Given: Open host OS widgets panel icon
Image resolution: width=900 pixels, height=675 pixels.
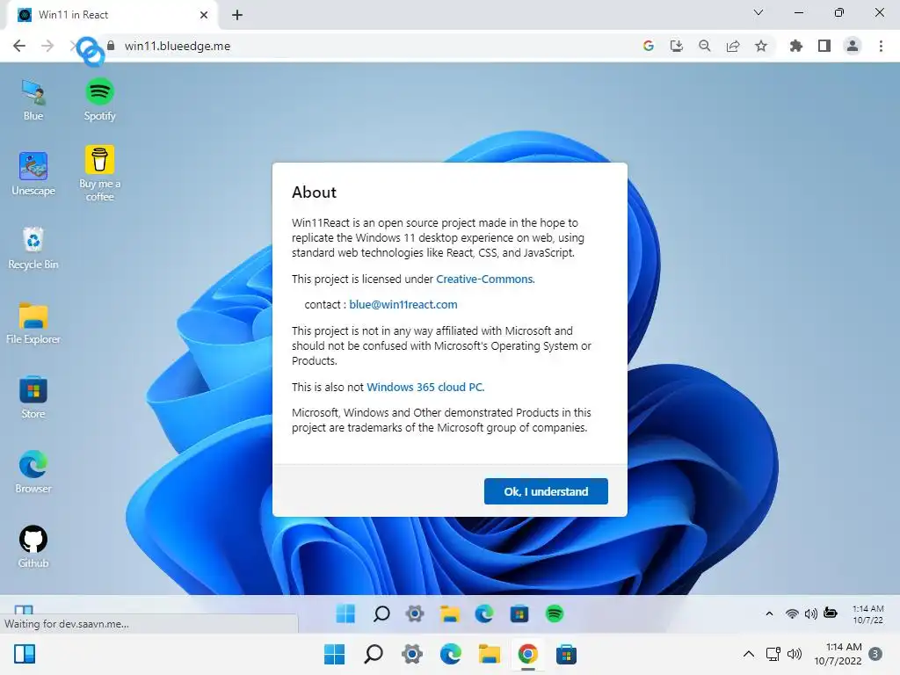Looking at the screenshot, I should point(24,654).
